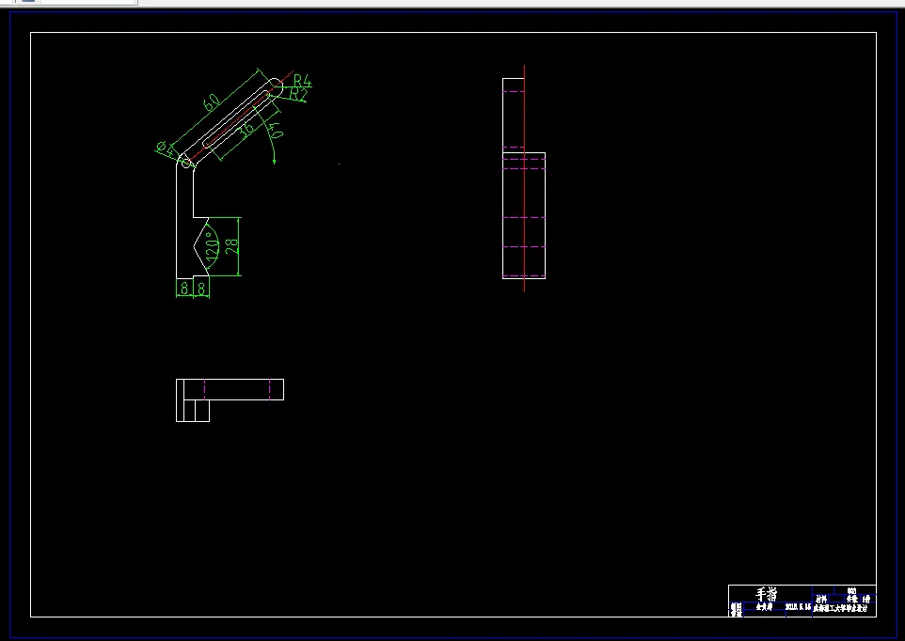Click the date entry in the title block

pos(798,607)
